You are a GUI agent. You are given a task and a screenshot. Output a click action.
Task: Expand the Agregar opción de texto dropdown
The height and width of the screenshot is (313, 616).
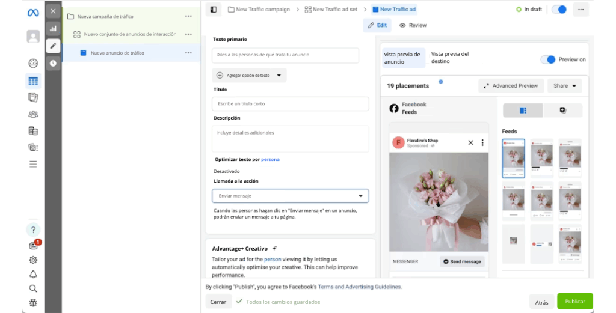pyautogui.click(x=249, y=76)
